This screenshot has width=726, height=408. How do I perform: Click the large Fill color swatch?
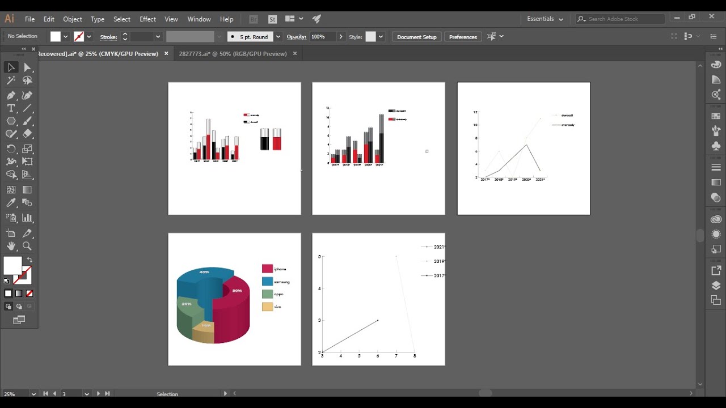12,266
